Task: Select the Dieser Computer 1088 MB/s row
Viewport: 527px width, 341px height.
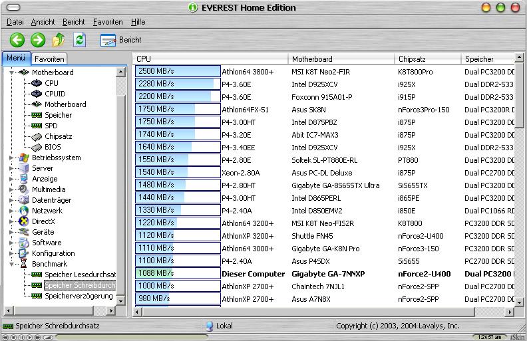Action: click(324, 274)
